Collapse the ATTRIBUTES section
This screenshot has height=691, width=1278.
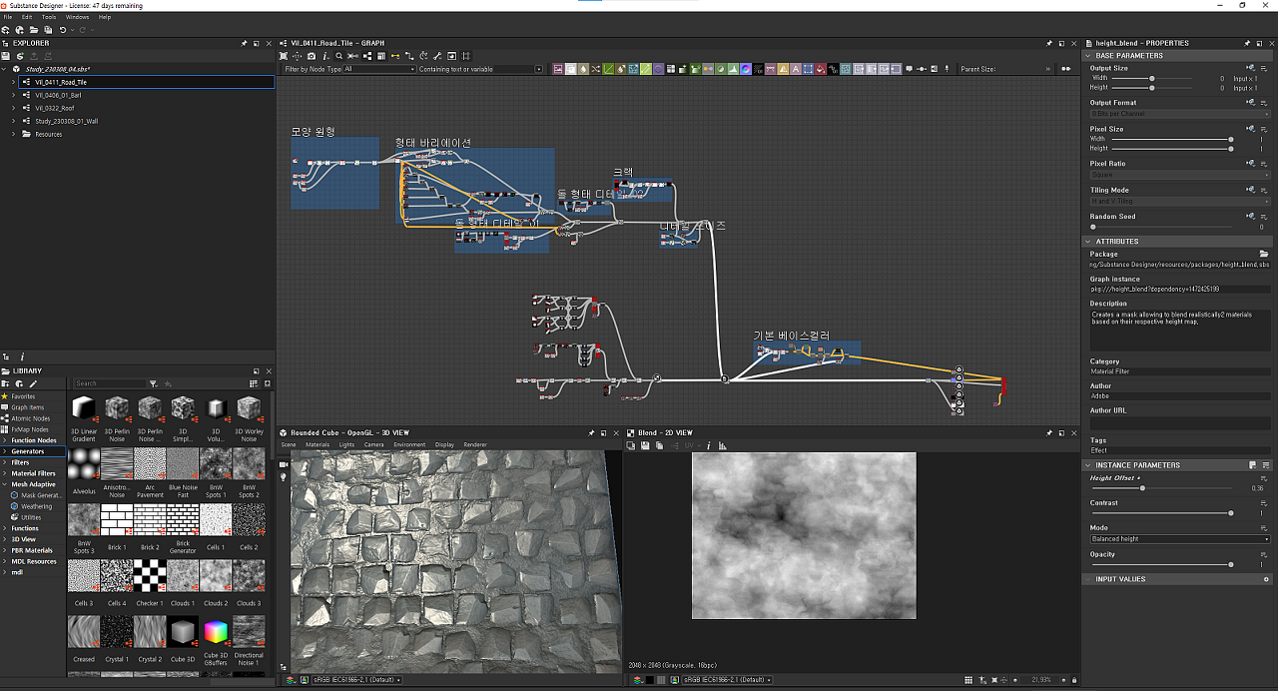[x=1089, y=242]
